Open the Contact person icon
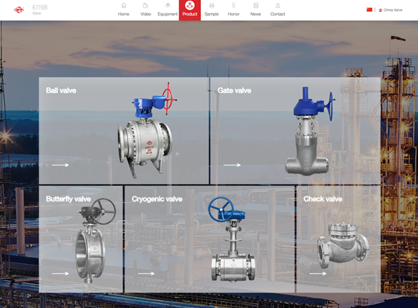Viewport: 418px width, 308px height. click(x=278, y=5)
